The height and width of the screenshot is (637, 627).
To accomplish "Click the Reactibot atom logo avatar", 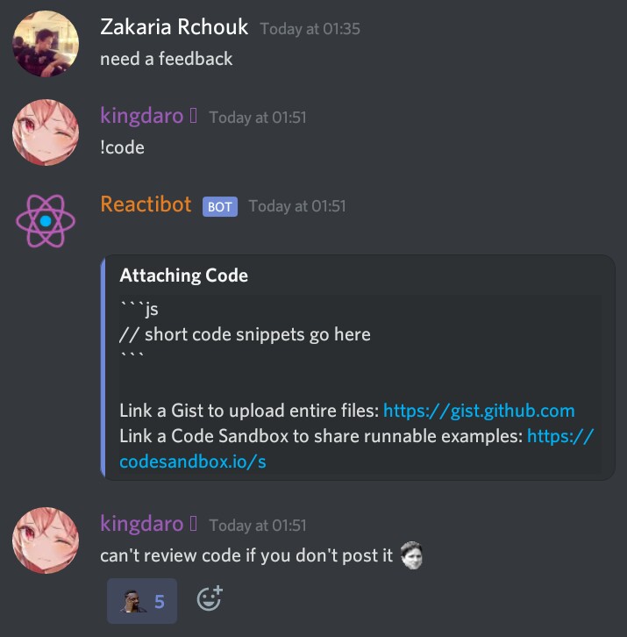I will click(x=46, y=221).
